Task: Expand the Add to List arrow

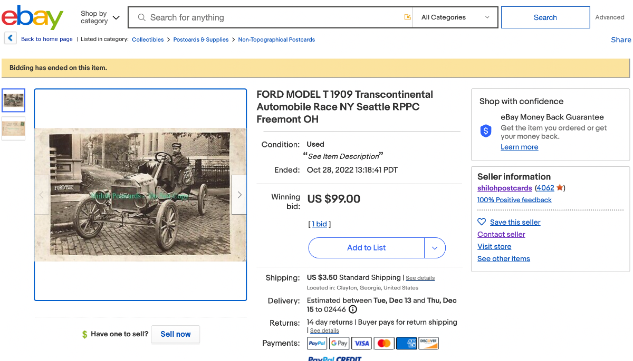Action: click(435, 248)
